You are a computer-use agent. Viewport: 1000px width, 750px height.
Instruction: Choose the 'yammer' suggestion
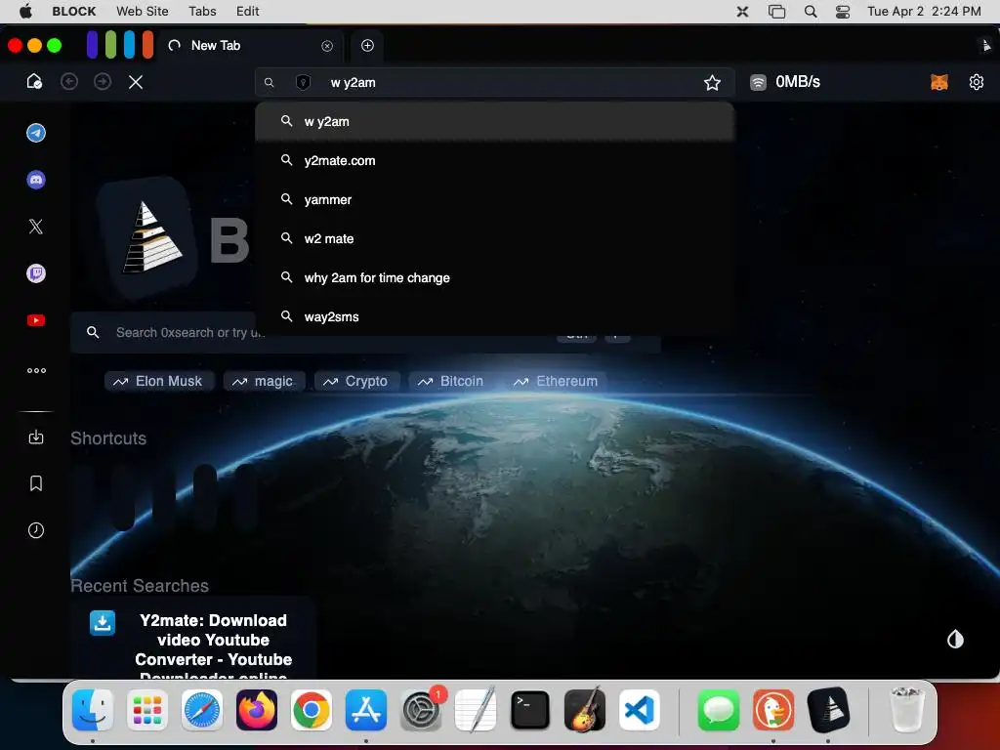point(495,199)
